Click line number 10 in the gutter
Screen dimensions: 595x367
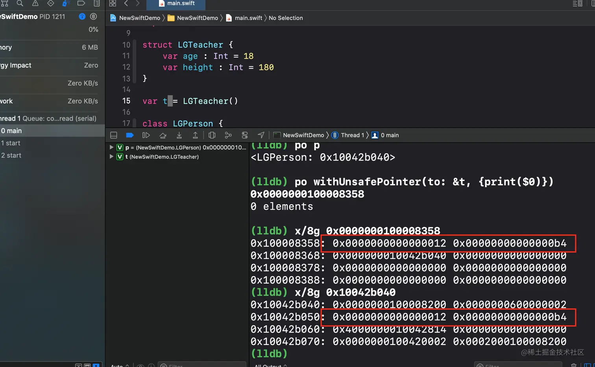tap(126, 45)
